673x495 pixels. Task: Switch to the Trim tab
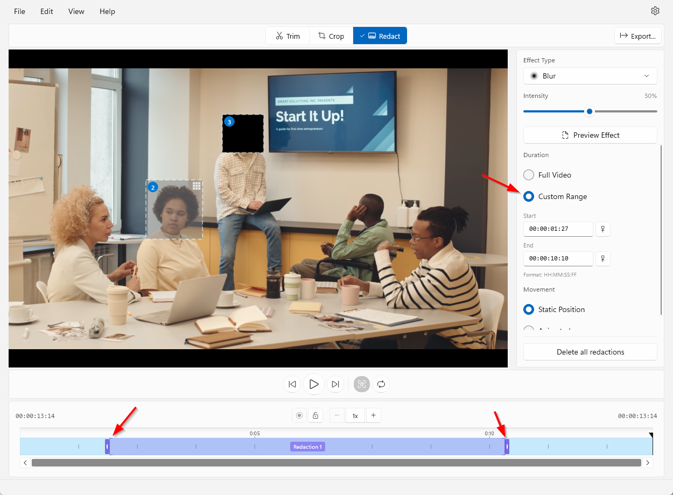coord(288,36)
